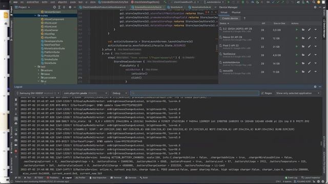Open the com.allgoritm.youla process dropdown
Viewport: 328px width, 184px height.
coord(86,93)
